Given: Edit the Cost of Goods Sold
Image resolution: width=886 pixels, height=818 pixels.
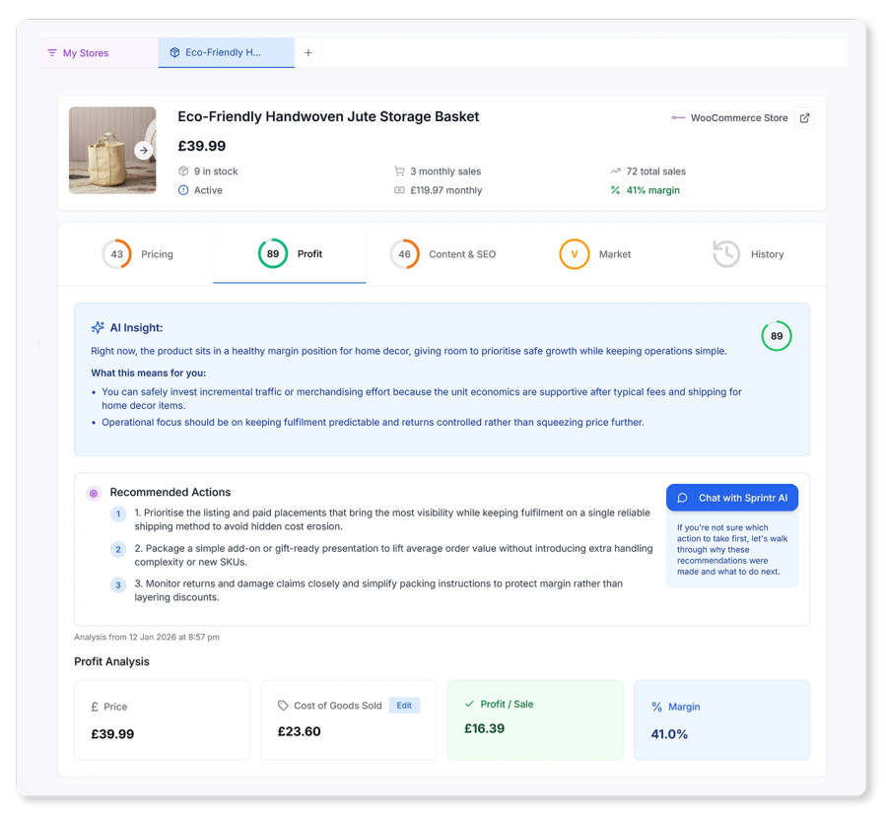Looking at the screenshot, I should 404,706.
